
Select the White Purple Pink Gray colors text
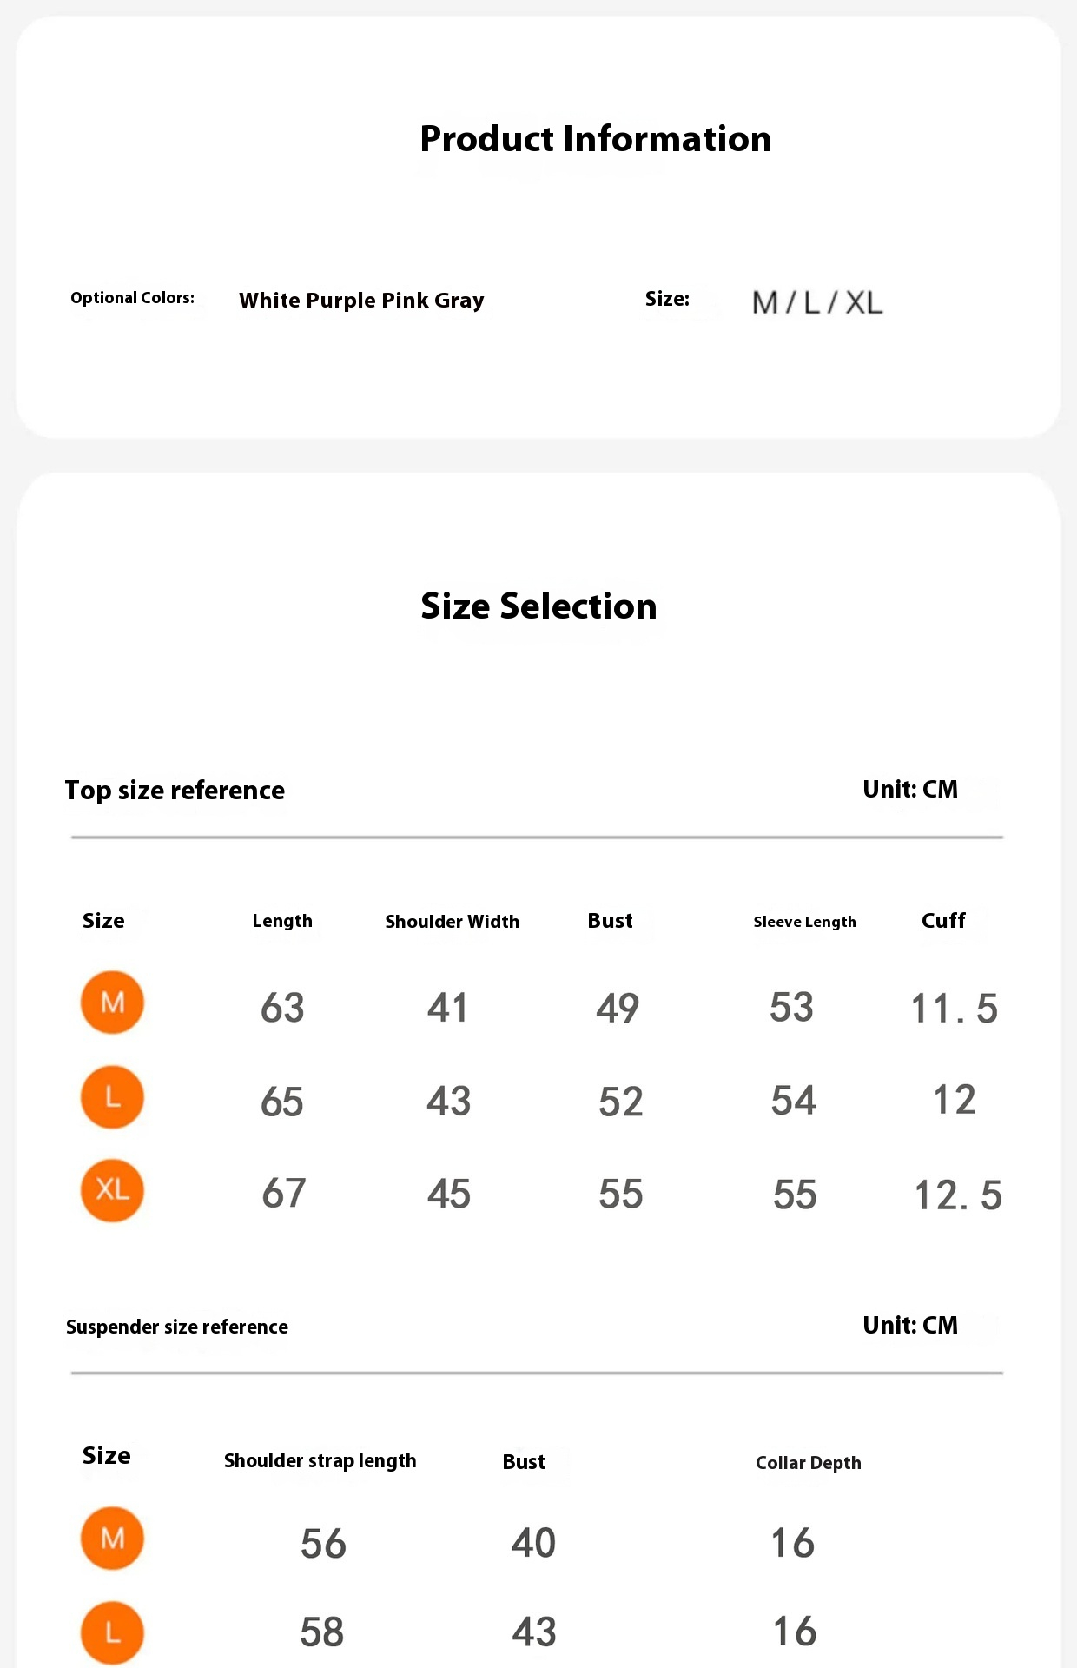click(x=361, y=301)
